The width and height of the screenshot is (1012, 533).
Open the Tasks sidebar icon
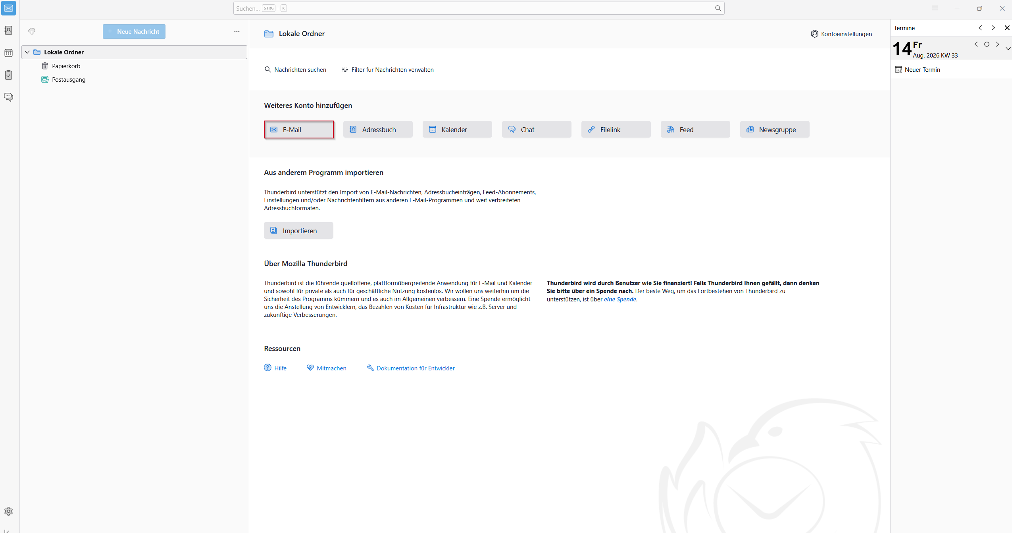pos(8,75)
